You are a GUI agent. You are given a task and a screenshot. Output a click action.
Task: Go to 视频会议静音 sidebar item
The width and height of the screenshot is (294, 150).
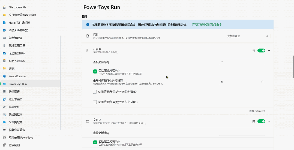[x=30, y=130]
